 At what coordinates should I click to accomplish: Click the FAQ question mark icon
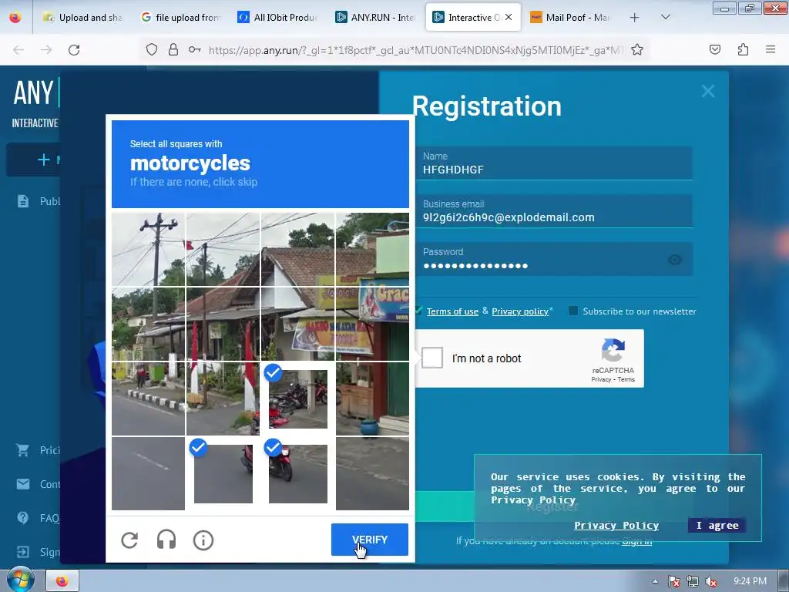coord(22,517)
